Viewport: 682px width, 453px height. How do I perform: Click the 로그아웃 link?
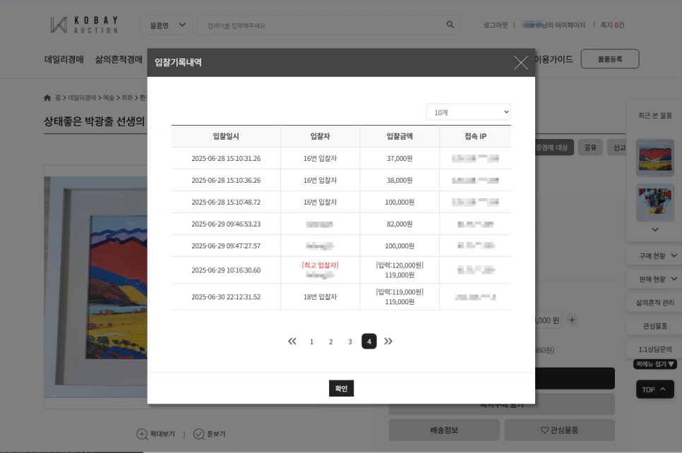[496, 25]
